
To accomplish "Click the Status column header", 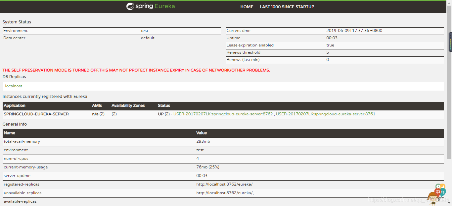I will [x=164, y=105].
